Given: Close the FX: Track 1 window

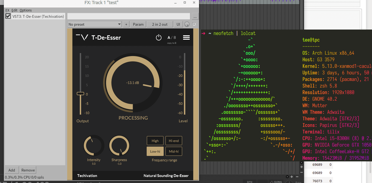Looking at the screenshot, I should coord(194,2).
